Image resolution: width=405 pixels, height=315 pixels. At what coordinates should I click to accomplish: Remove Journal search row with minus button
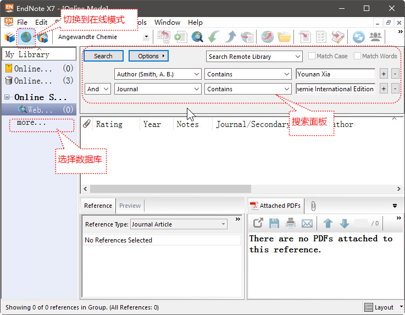pos(395,89)
